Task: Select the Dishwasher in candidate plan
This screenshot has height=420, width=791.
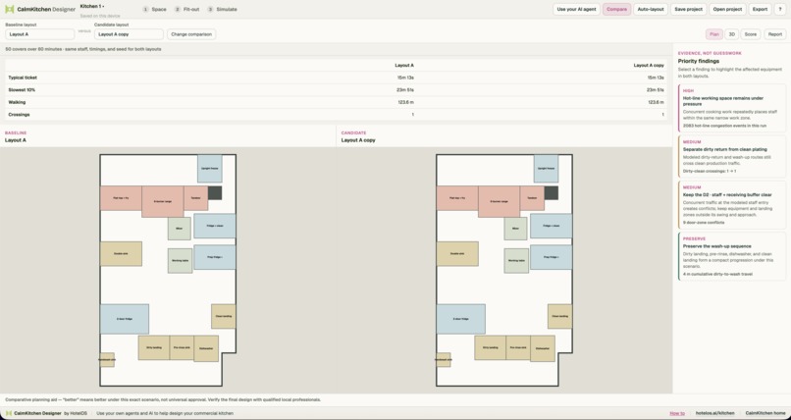Action: pos(543,348)
